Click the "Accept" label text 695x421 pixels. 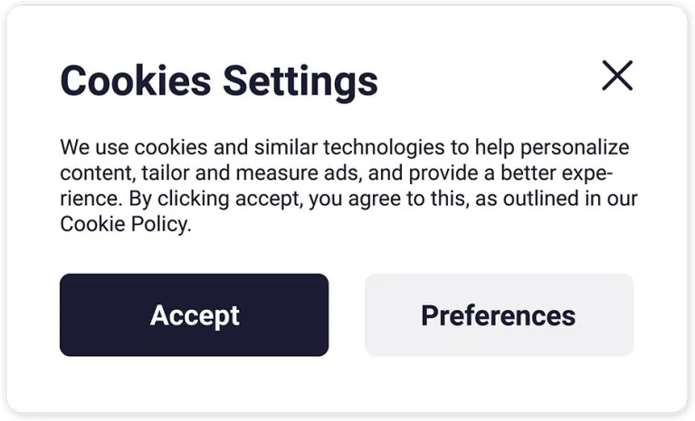click(195, 315)
